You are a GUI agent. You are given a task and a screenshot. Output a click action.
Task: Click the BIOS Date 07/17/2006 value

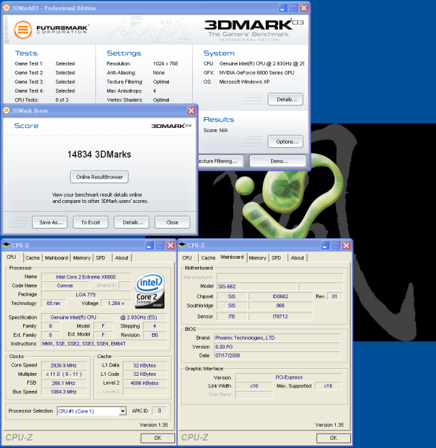[x=277, y=355]
